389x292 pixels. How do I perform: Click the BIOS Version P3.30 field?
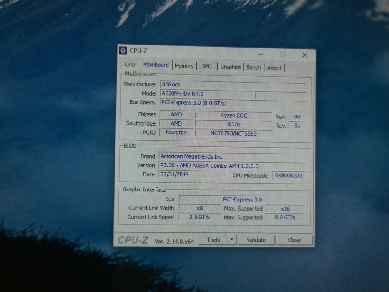(232, 166)
